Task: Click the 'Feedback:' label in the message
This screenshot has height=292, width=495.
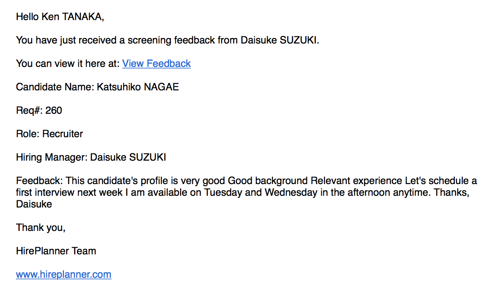Action: click(39, 181)
